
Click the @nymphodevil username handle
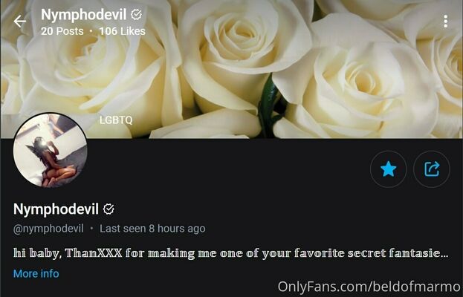[48, 229]
